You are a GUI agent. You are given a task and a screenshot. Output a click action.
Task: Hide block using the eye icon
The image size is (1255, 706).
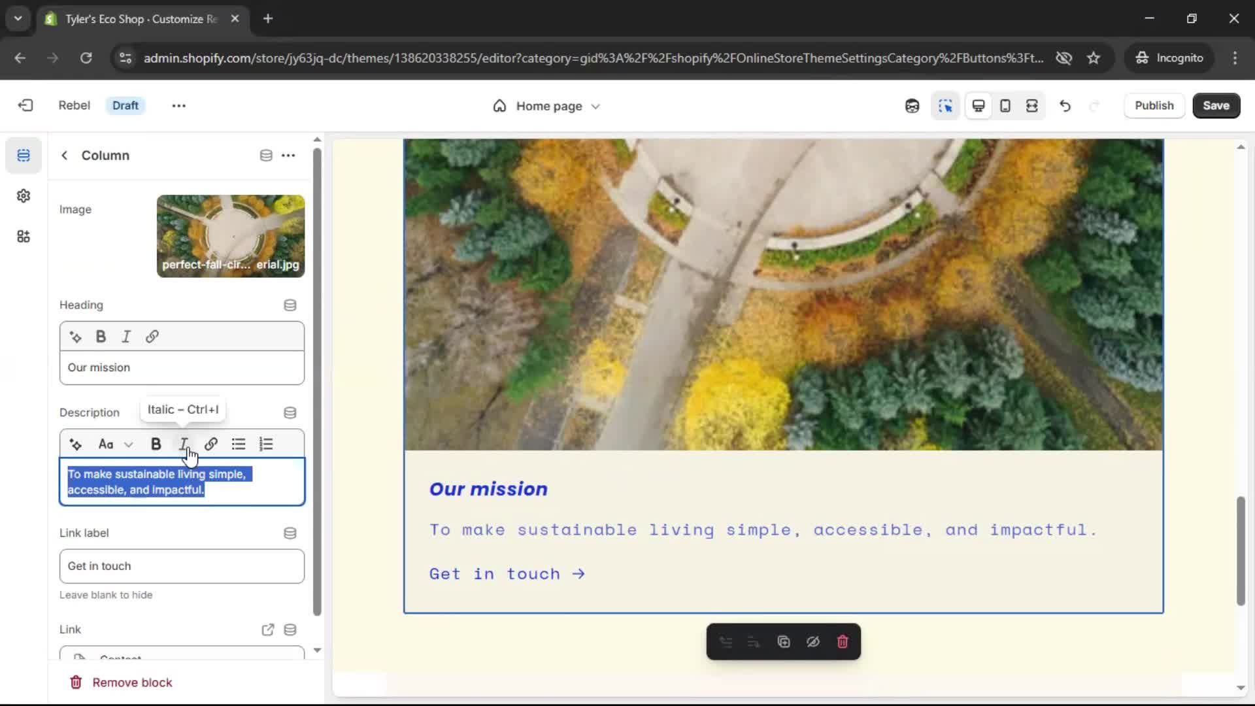[x=812, y=641]
